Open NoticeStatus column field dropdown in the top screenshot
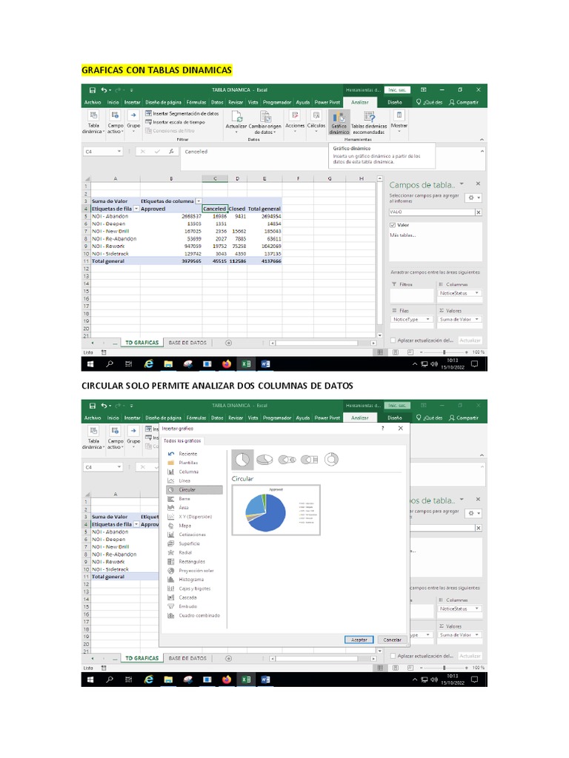The width and height of the screenshot is (569, 758). point(476,293)
